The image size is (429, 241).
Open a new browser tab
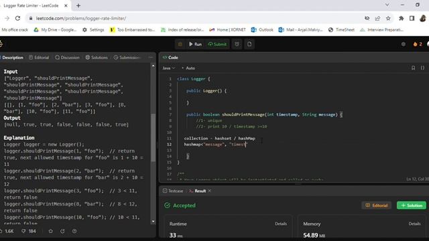point(78,5)
